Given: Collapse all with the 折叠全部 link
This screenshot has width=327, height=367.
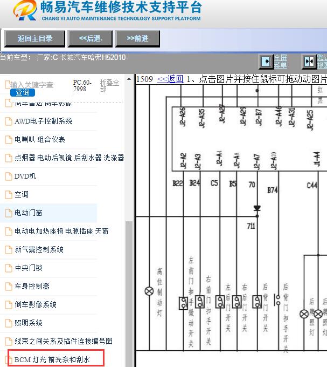Looking at the screenshot, I should (109, 86).
